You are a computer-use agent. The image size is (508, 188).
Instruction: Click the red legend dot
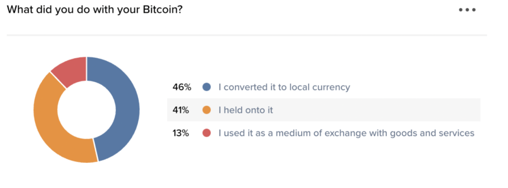[206, 133]
